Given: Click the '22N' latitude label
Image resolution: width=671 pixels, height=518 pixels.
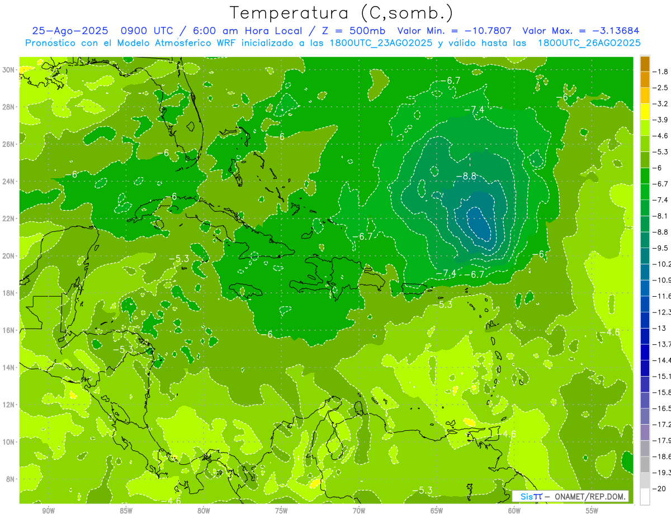Looking at the screenshot, I should [8, 218].
